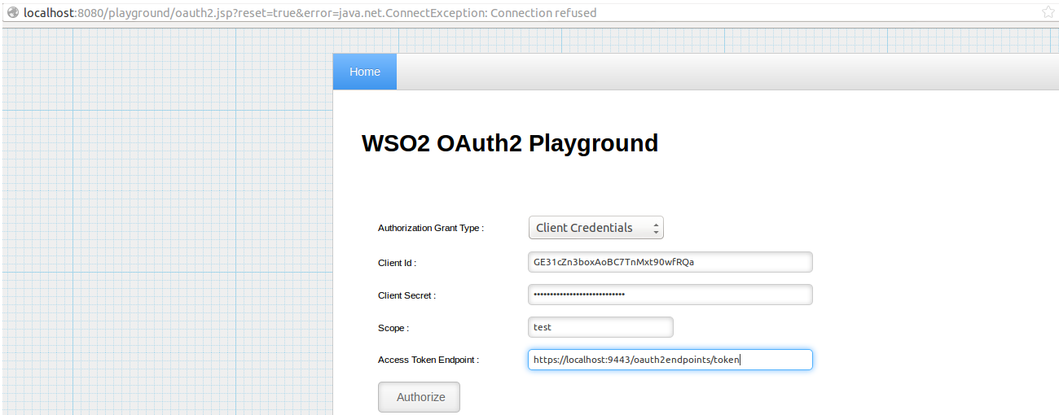Click the Client Id label
This screenshot has width=1059, height=415.
(398, 263)
